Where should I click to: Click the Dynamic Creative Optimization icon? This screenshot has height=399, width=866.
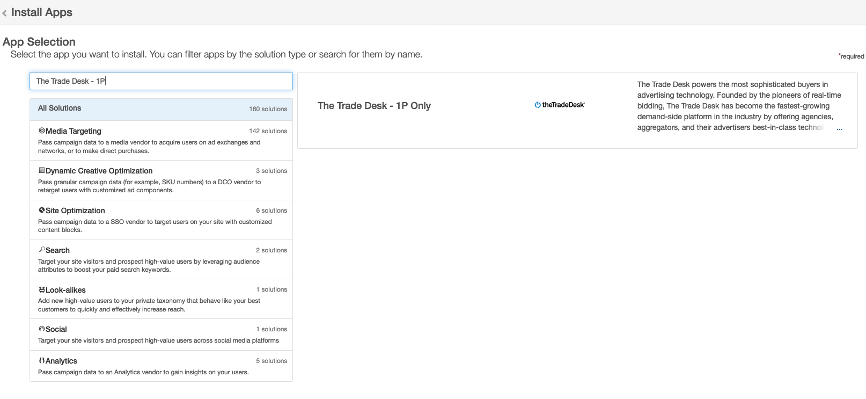pyautogui.click(x=41, y=170)
